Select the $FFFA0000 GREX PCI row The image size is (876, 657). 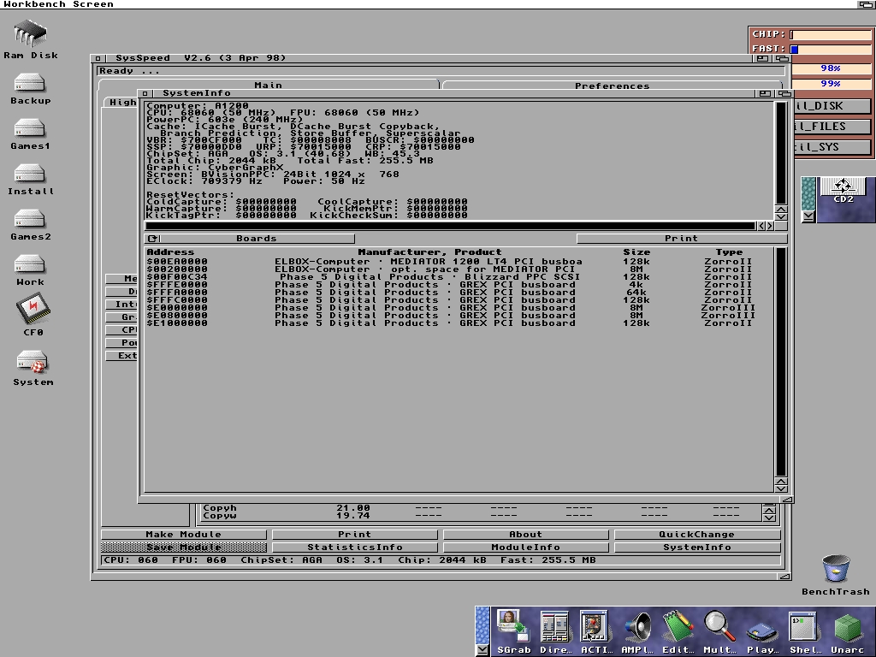[x=459, y=293]
